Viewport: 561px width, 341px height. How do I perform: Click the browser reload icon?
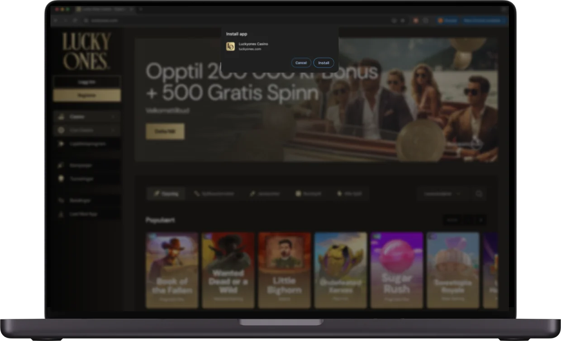[x=74, y=20]
